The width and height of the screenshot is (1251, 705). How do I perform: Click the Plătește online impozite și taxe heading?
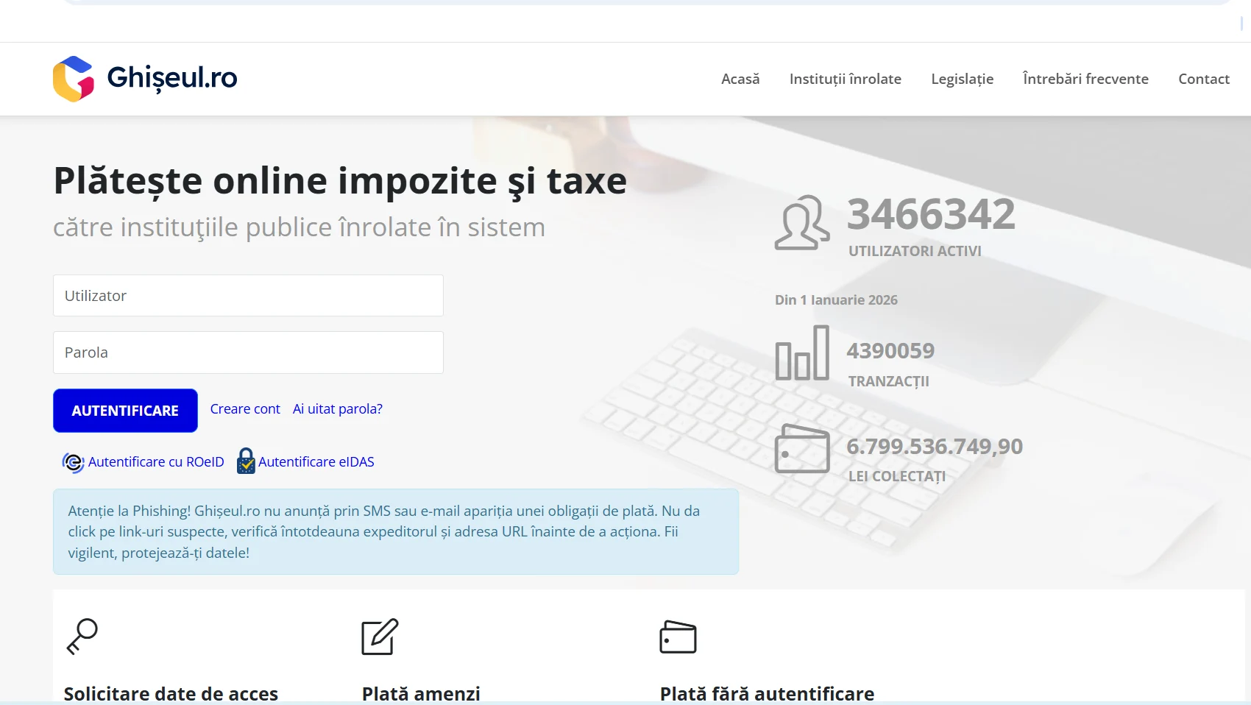coord(340,181)
